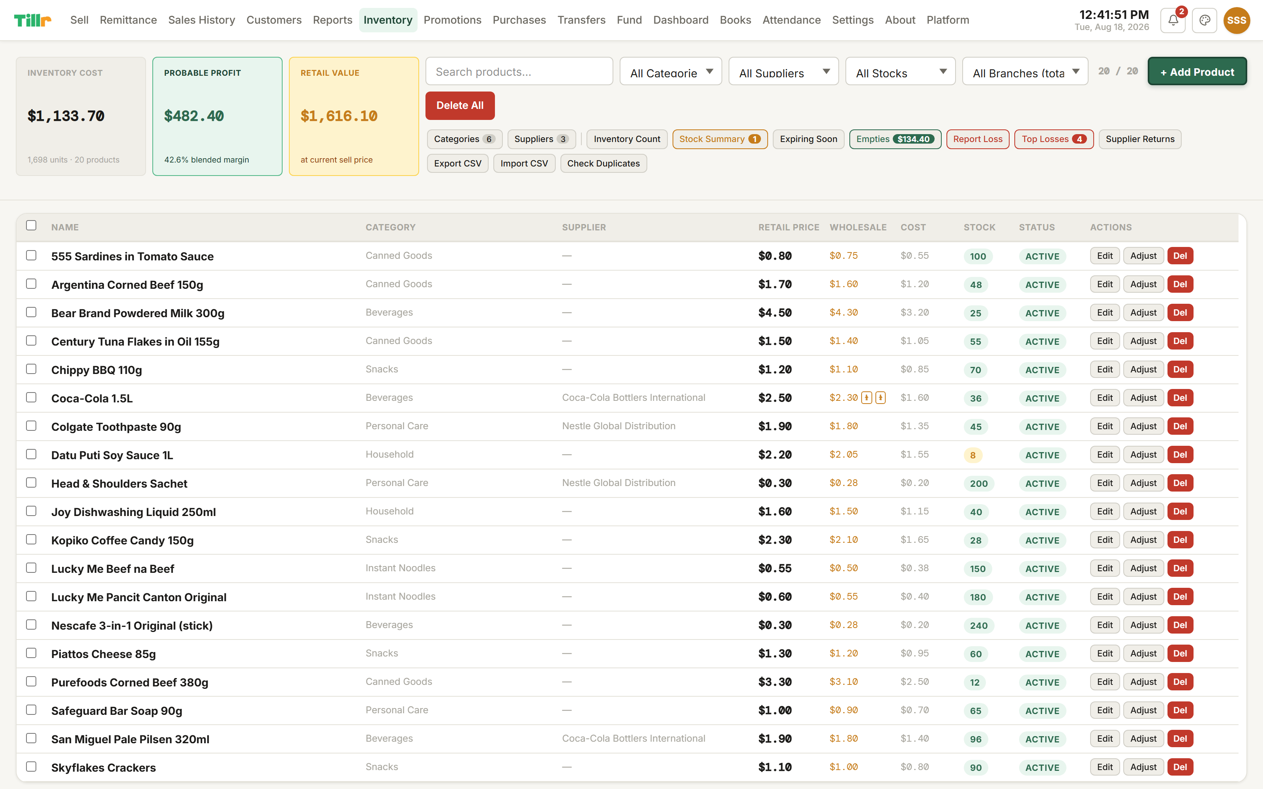Click the red Delete All button

tap(460, 105)
